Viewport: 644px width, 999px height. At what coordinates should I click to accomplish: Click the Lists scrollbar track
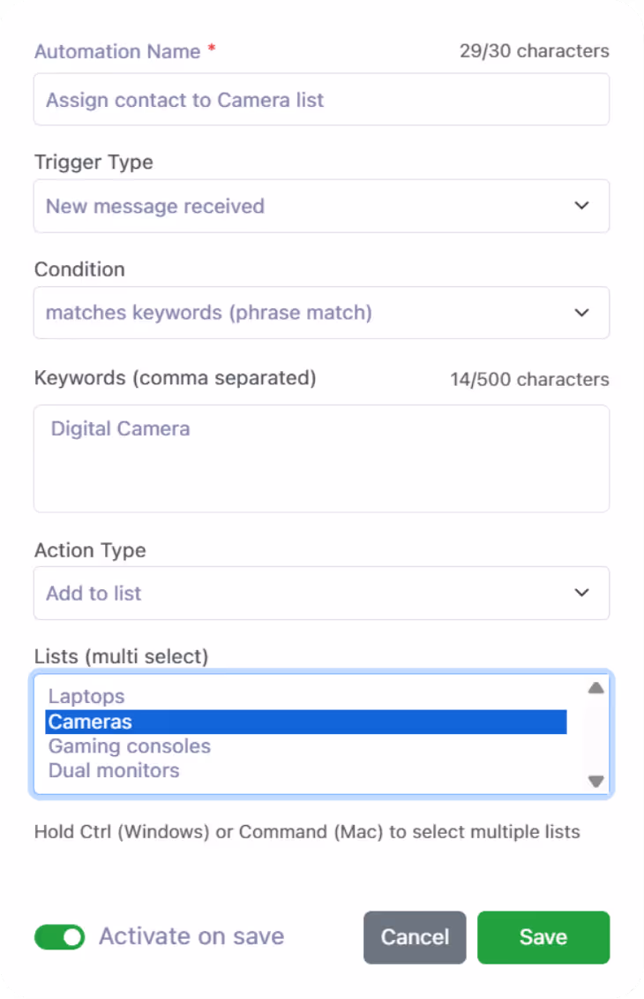[x=595, y=735]
